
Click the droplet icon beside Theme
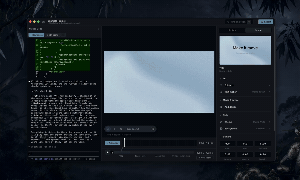click(x=221, y=122)
